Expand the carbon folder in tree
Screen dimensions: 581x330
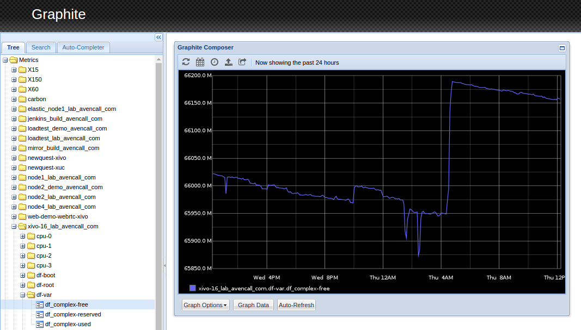coord(14,99)
